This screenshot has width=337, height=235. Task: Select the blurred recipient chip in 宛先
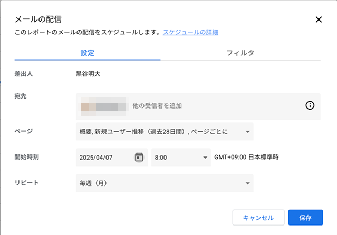coord(103,106)
